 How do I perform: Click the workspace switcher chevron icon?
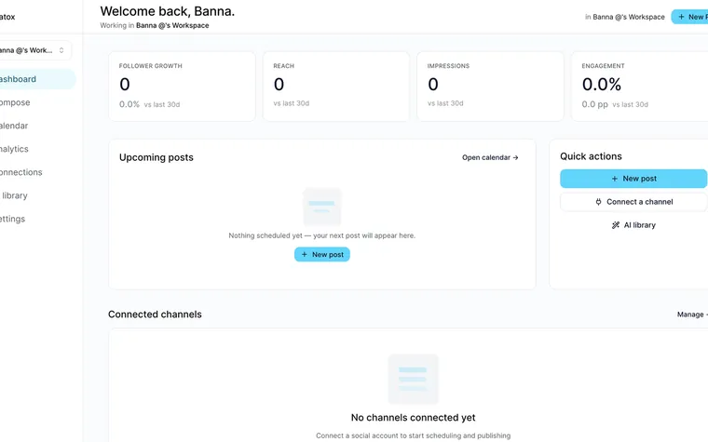click(61, 50)
